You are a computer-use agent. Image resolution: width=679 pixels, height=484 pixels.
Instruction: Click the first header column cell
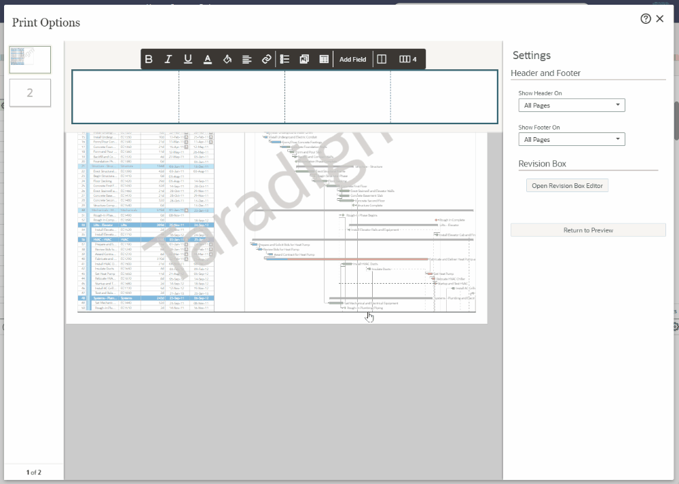pos(126,97)
